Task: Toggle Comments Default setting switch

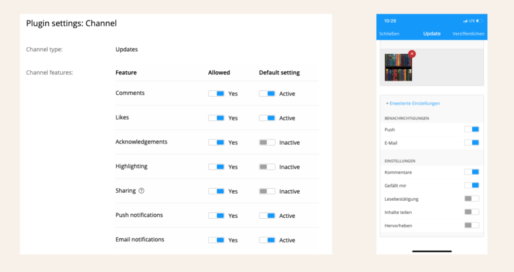Action: pyautogui.click(x=267, y=94)
